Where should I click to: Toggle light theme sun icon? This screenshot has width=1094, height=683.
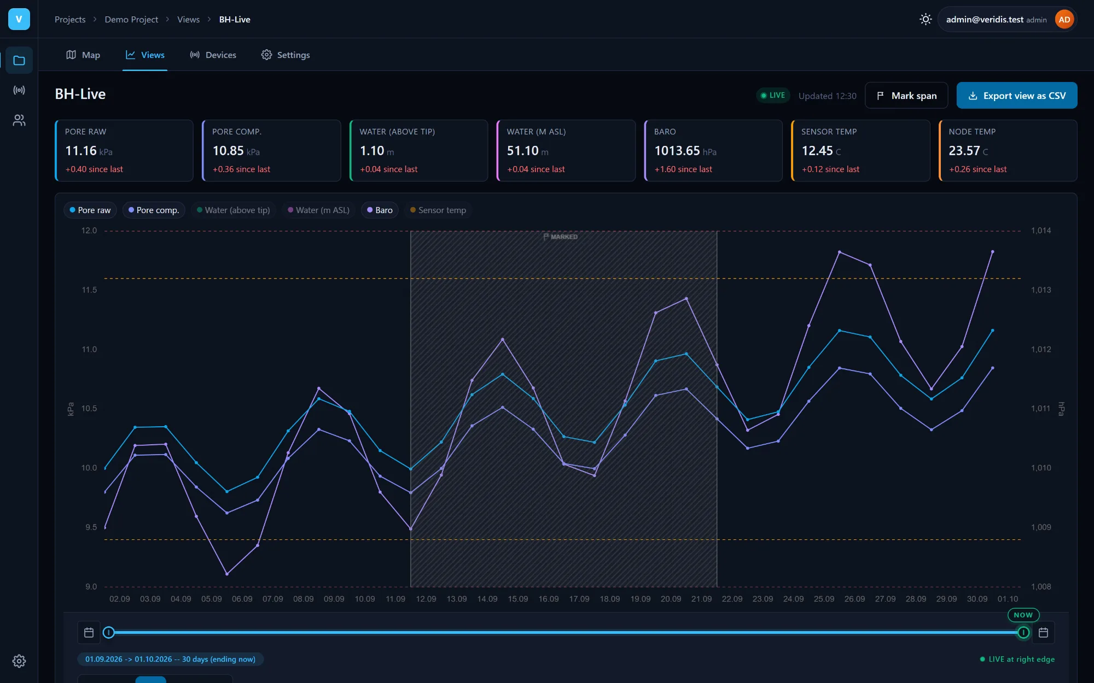(x=926, y=19)
